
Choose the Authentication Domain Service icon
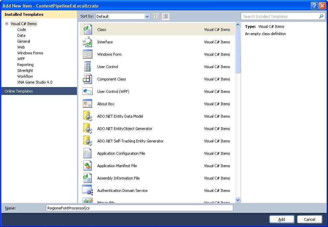[x=88, y=190]
